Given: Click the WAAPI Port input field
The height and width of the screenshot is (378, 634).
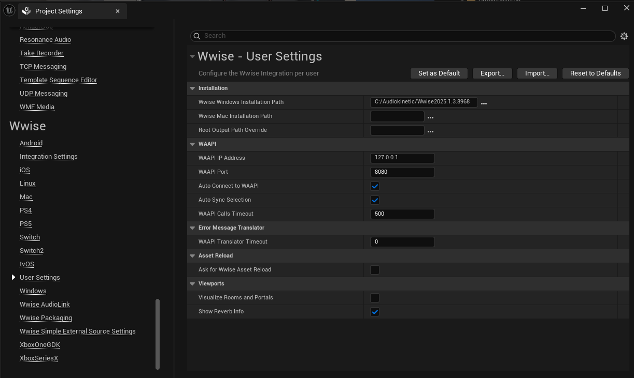Looking at the screenshot, I should click(402, 172).
